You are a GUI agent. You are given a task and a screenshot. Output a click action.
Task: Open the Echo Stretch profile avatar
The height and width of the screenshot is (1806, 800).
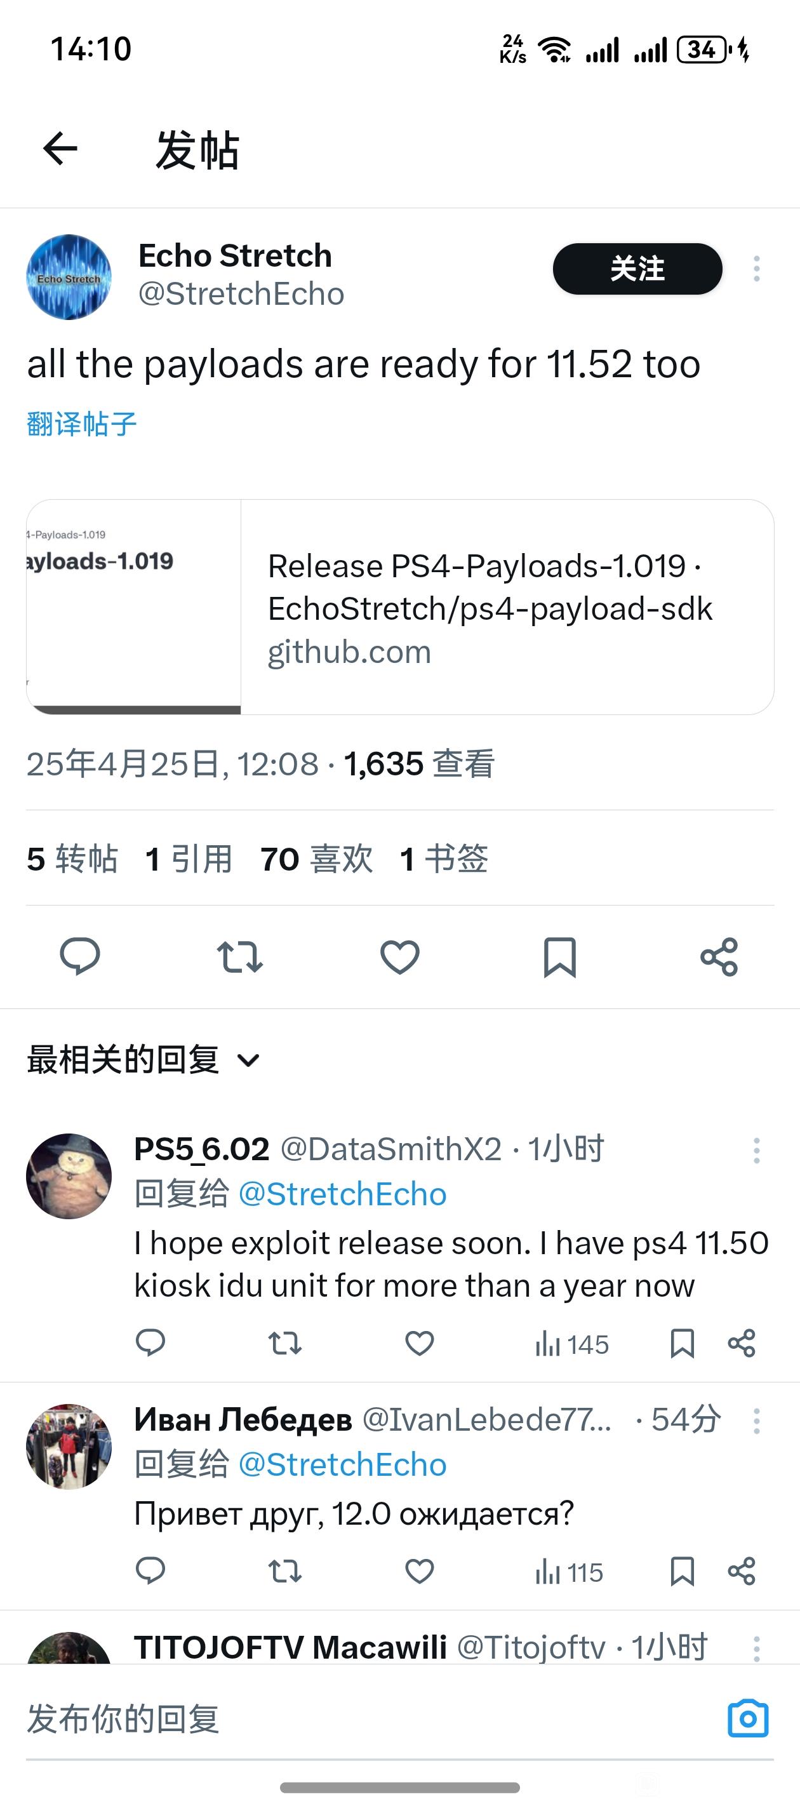69,277
